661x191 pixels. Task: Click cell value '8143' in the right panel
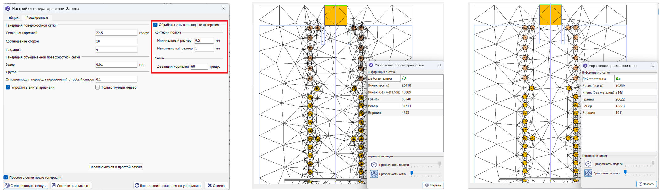[636, 93]
